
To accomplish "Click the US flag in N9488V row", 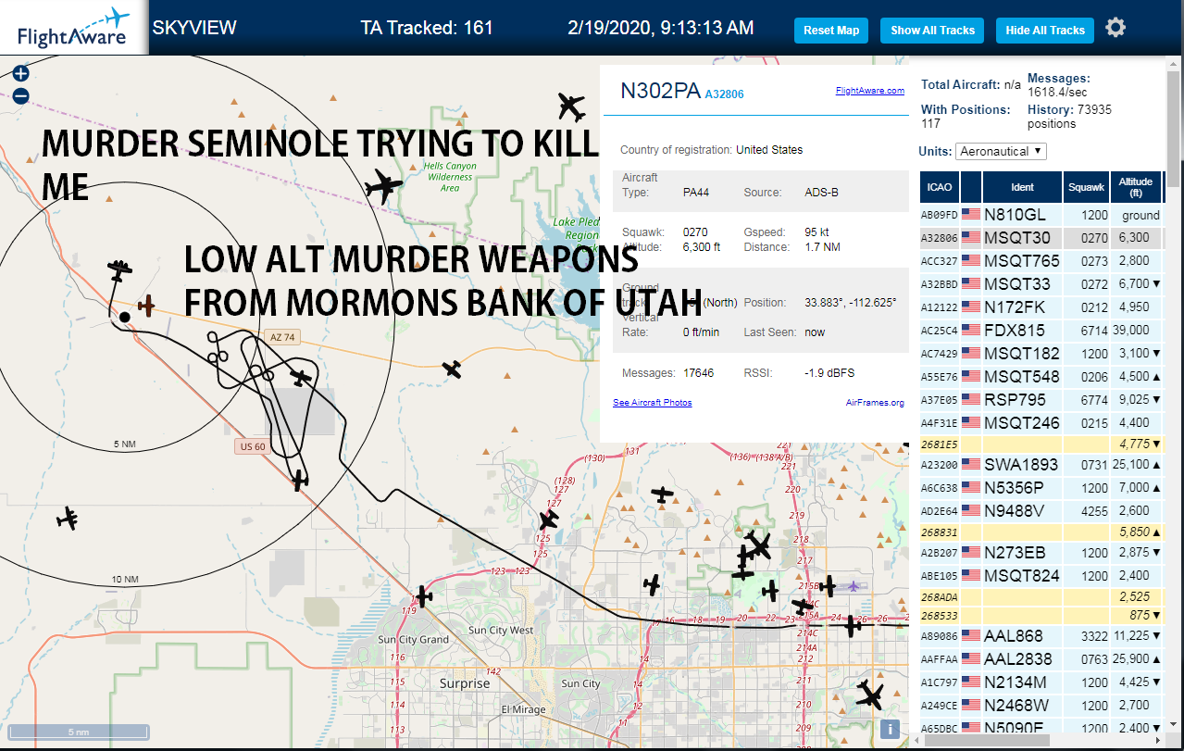I will pyautogui.click(x=971, y=511).
